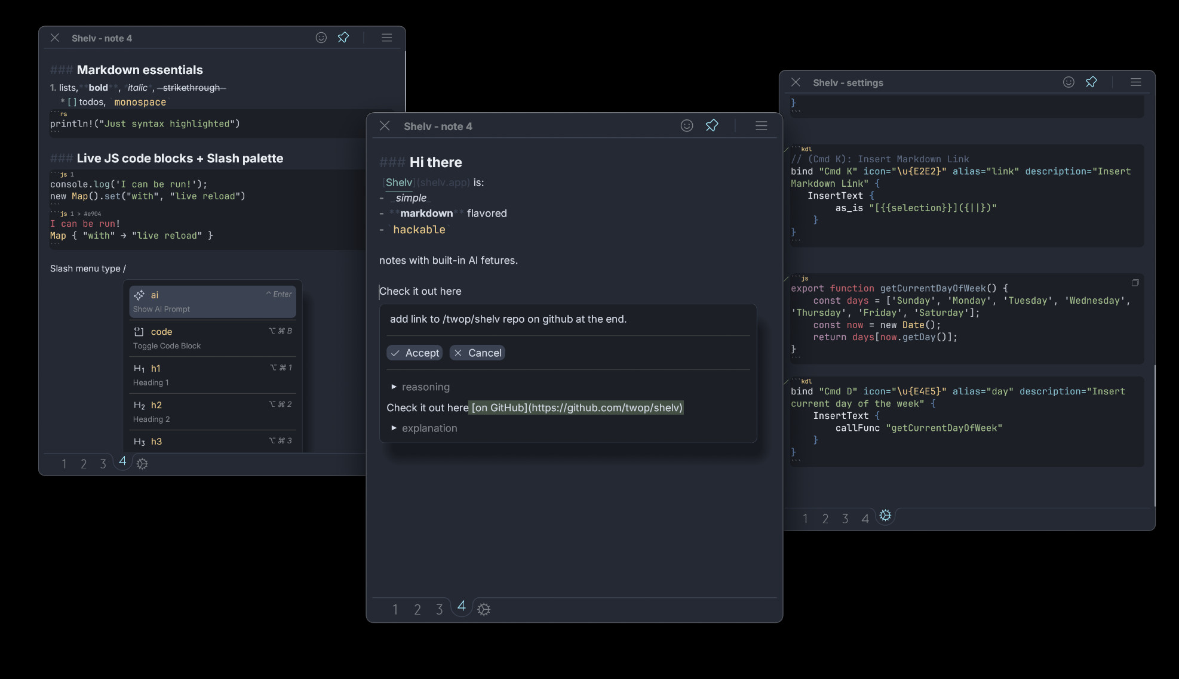The width and height of the screenshot is (1179, 679).
Task: Cancel the AI suggestion
Action: 477,353
